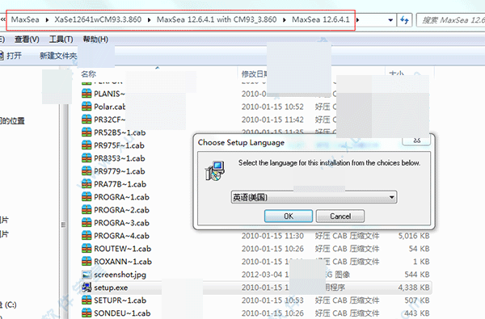
Task: Open the 查看(V) menu
Action: click(27, 40)
